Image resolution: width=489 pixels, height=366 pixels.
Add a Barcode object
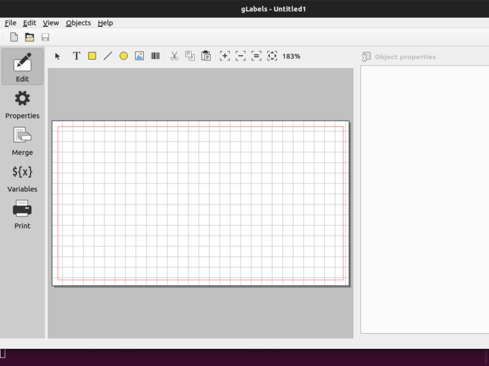coord(155,56)
